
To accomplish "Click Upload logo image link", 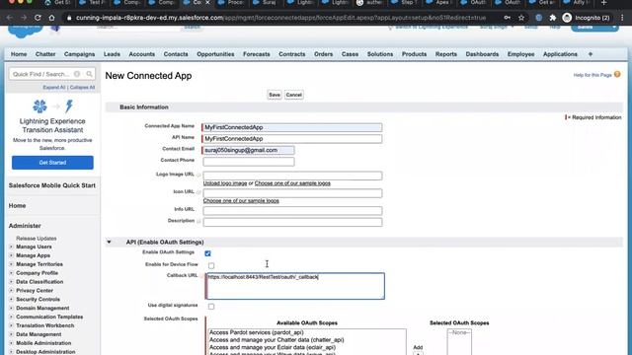I will (225, 183).
